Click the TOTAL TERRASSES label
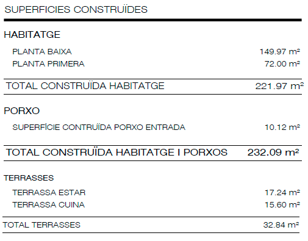The height and width of the screenshot is (241, 308). (41, 225)
